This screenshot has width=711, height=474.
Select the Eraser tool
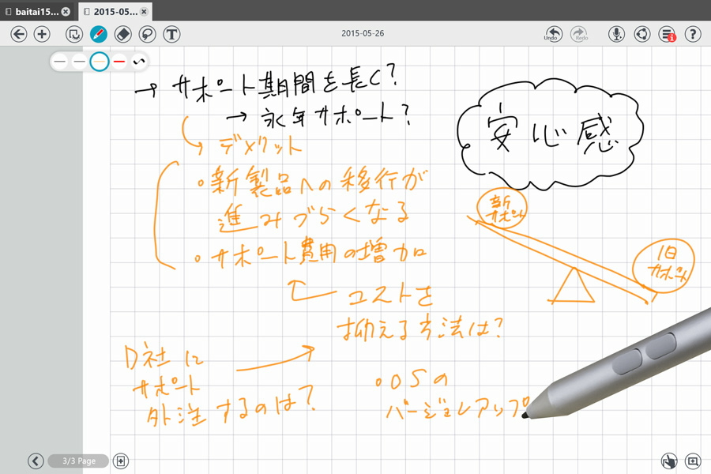(122, 34)
